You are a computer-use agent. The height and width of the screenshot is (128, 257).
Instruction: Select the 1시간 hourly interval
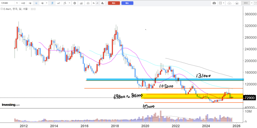point(23,3)
